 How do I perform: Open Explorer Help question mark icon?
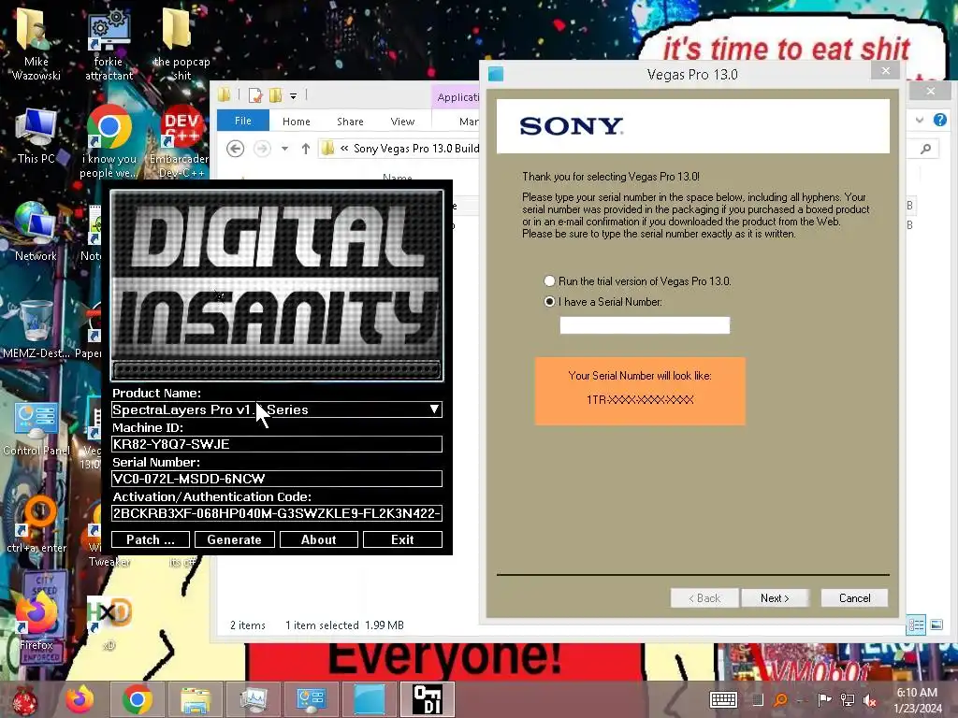(x=939, y=120)
